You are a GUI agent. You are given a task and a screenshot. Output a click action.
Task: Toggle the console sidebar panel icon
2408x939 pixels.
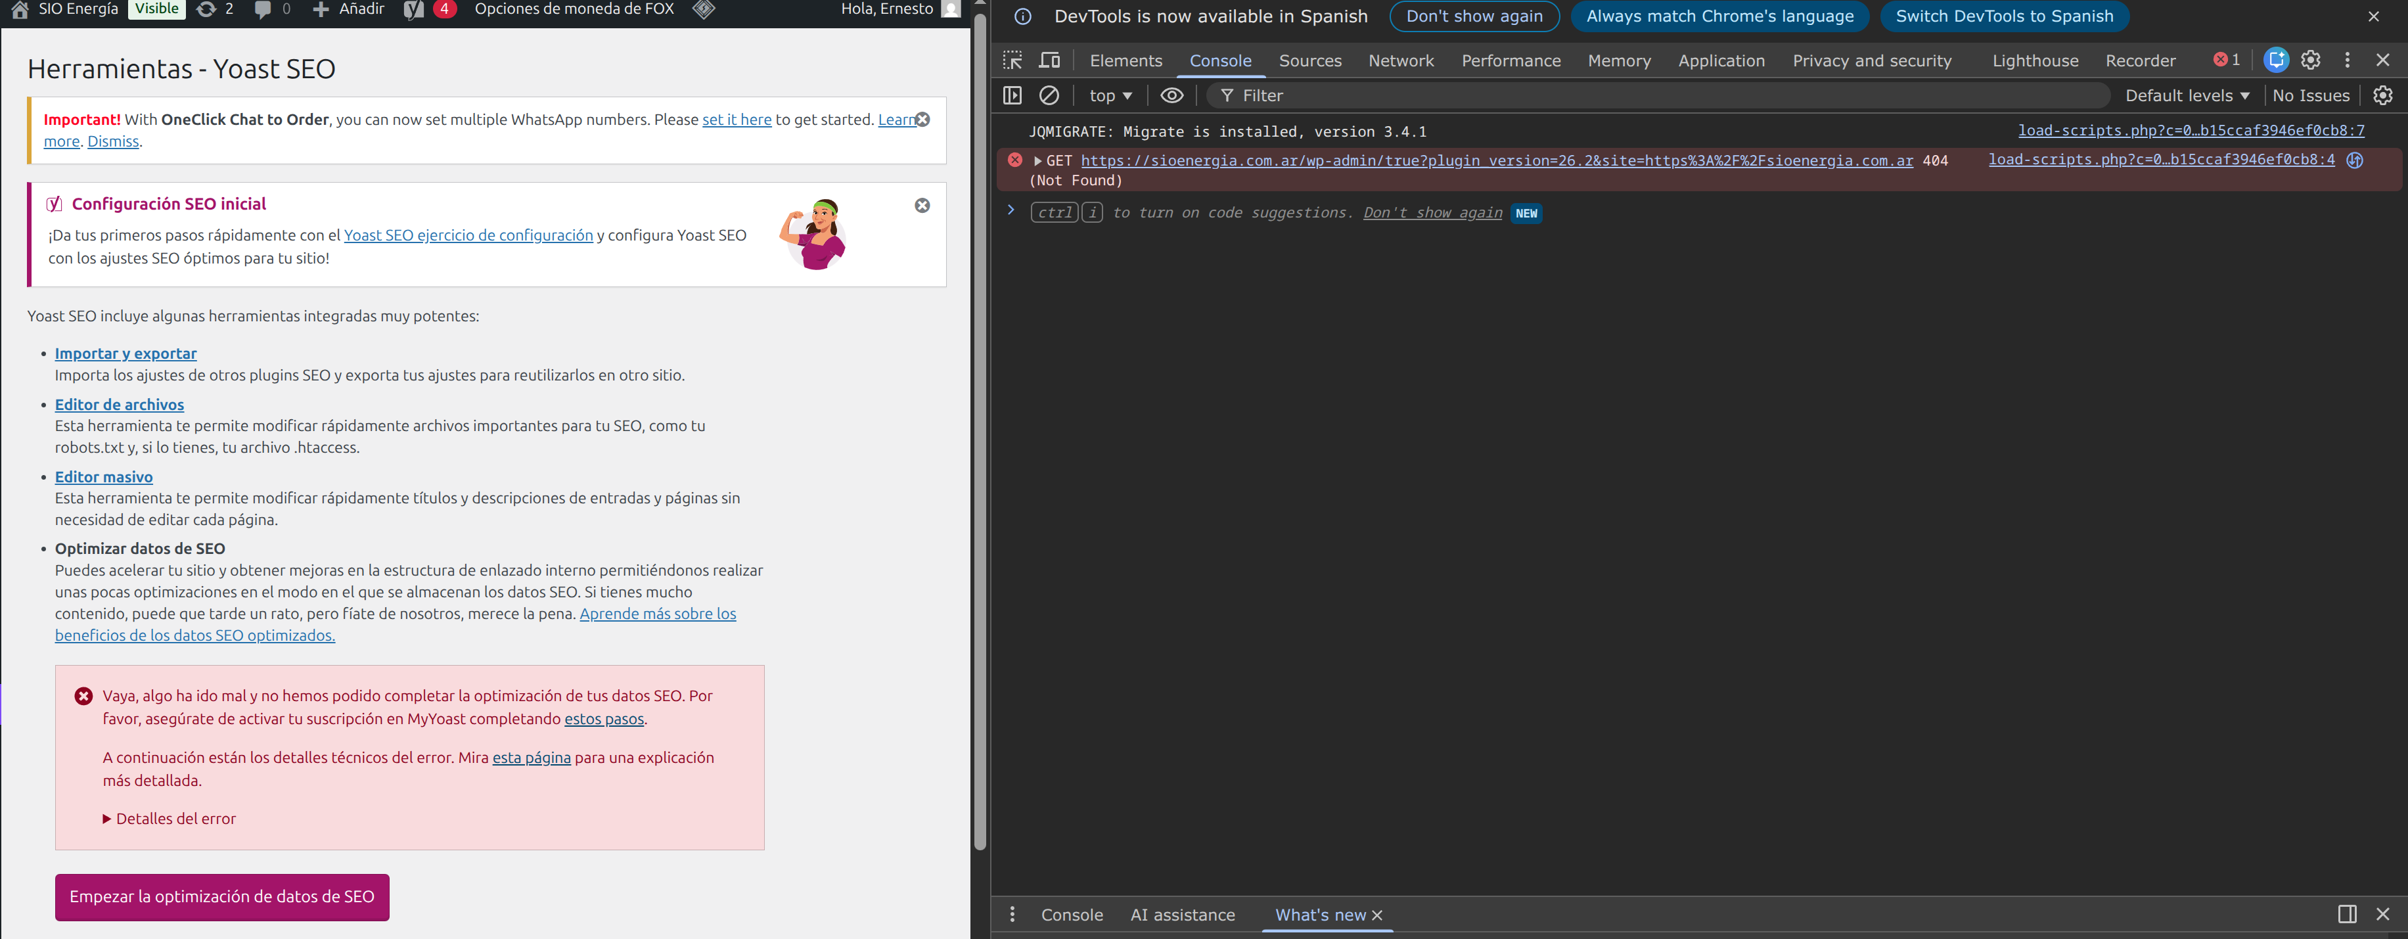click(1012, 95)
